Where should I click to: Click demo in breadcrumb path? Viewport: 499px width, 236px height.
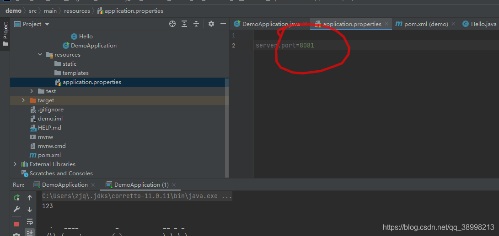(13, 11)
